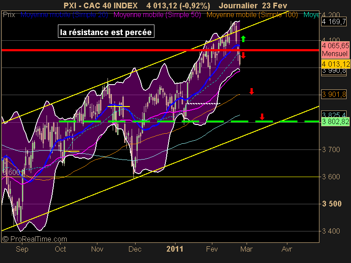Viewport: 351px width, 263px height.
Task: Click the 'la résistance est percée' annotation box
Action: click(106, 31)
